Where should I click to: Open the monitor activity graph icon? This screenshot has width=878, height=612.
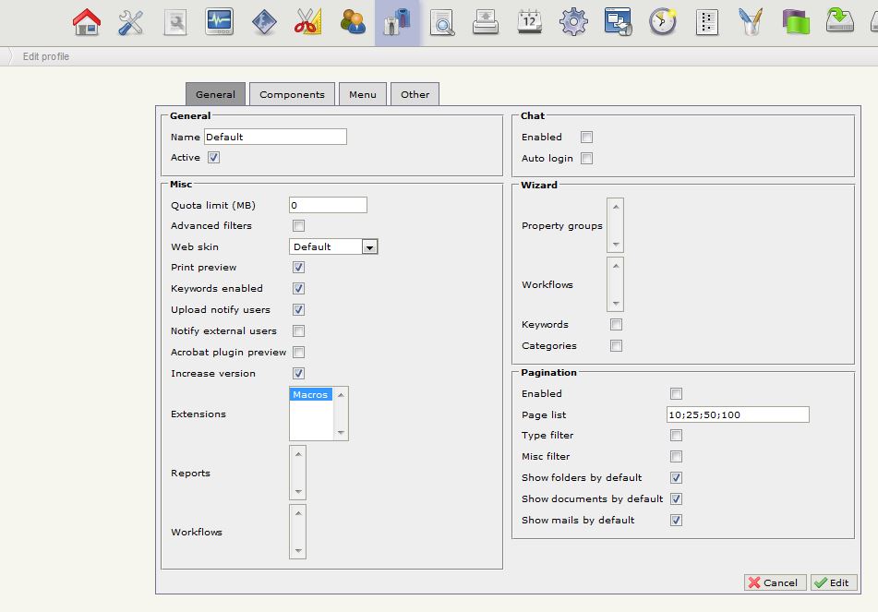219,22
